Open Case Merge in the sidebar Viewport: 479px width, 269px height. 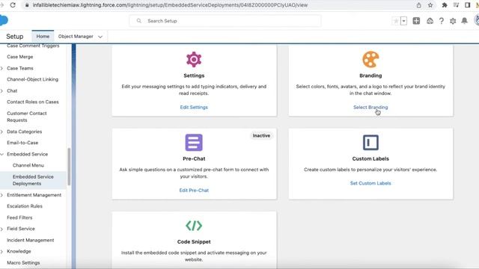click(x=20, y=57)
